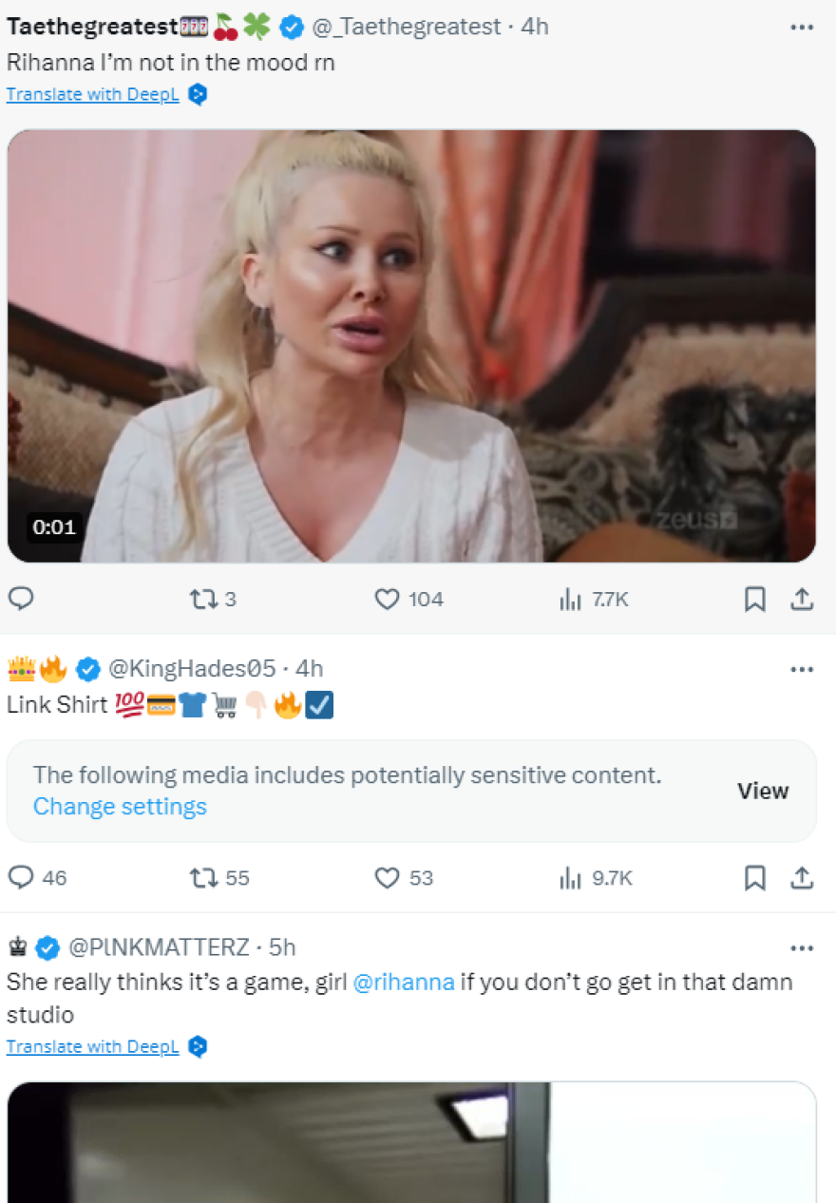The image size is (836, 1203).
Task: Retweet the Taethegreatest post
Action: click(x=203, y=599)
